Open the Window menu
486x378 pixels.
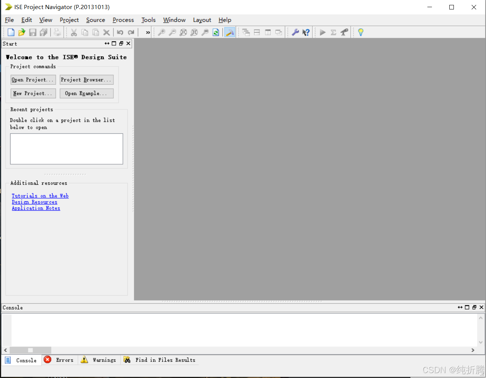(x=174, y=20)
